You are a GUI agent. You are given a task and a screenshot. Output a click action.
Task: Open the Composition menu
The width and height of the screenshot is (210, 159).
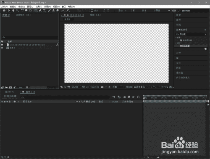pyautogui.click(x=21, y=7)
